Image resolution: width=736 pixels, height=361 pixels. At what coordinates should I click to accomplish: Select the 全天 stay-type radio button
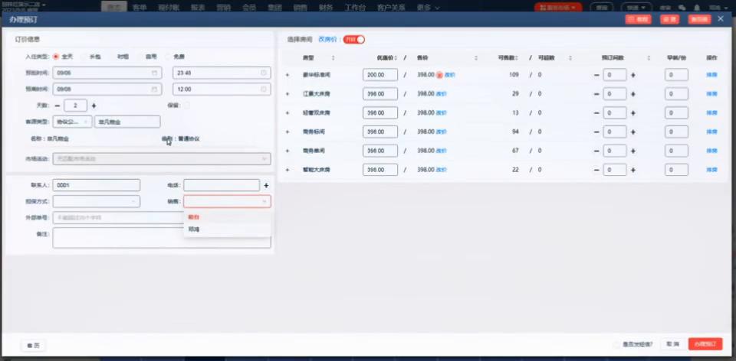(x=56, y=57)
